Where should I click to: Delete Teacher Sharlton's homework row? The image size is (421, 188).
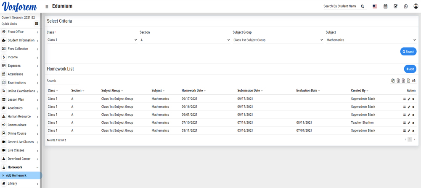point(413,123)
